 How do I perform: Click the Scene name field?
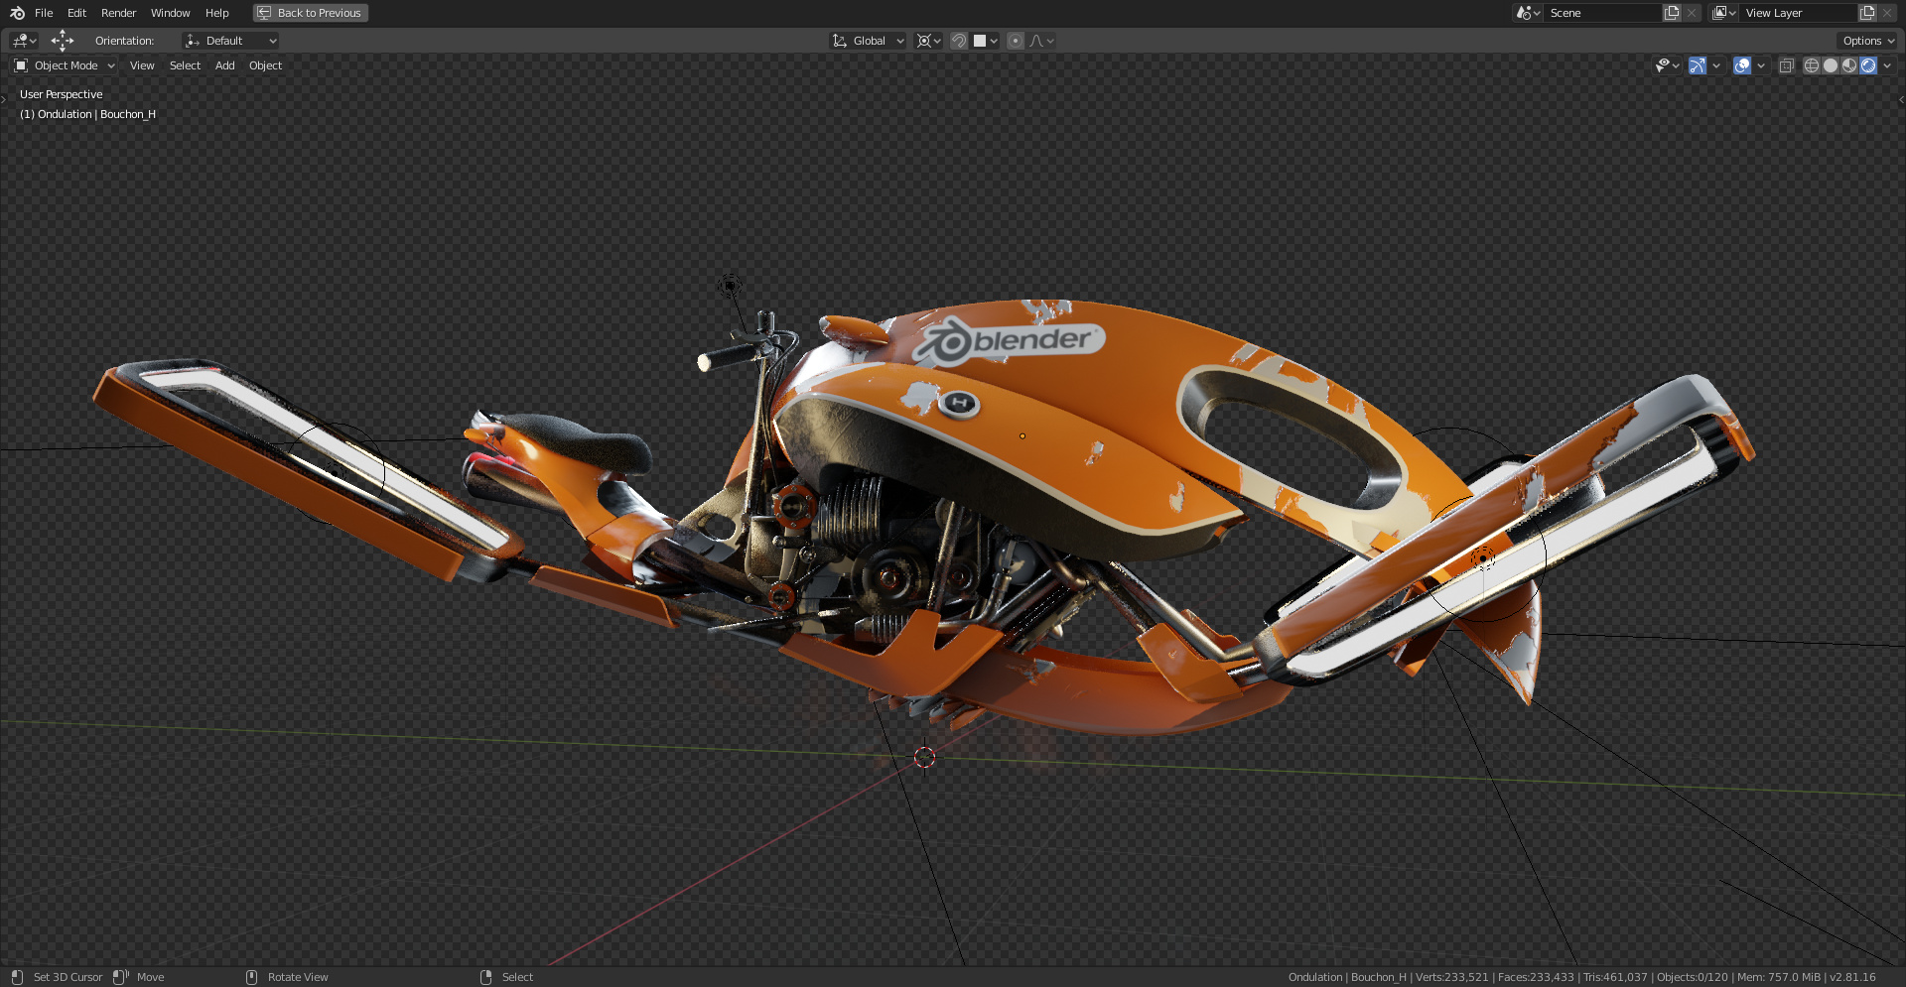tap(1603, 13)
